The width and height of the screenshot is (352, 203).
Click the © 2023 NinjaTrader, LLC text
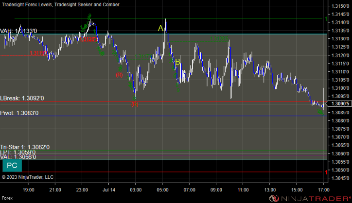[28, 177]
